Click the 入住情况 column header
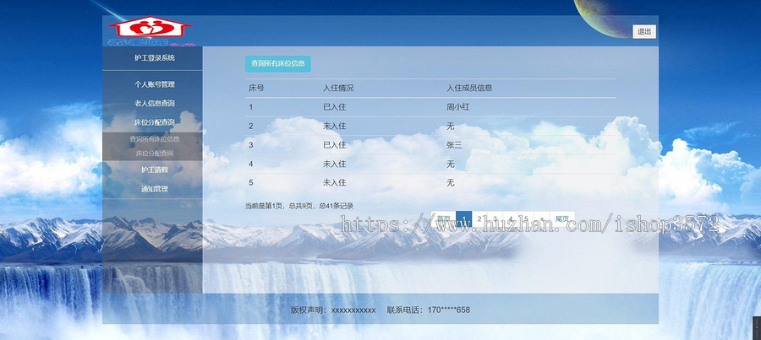This screenshot has height=340, width=761. click(x=338, y=88)
